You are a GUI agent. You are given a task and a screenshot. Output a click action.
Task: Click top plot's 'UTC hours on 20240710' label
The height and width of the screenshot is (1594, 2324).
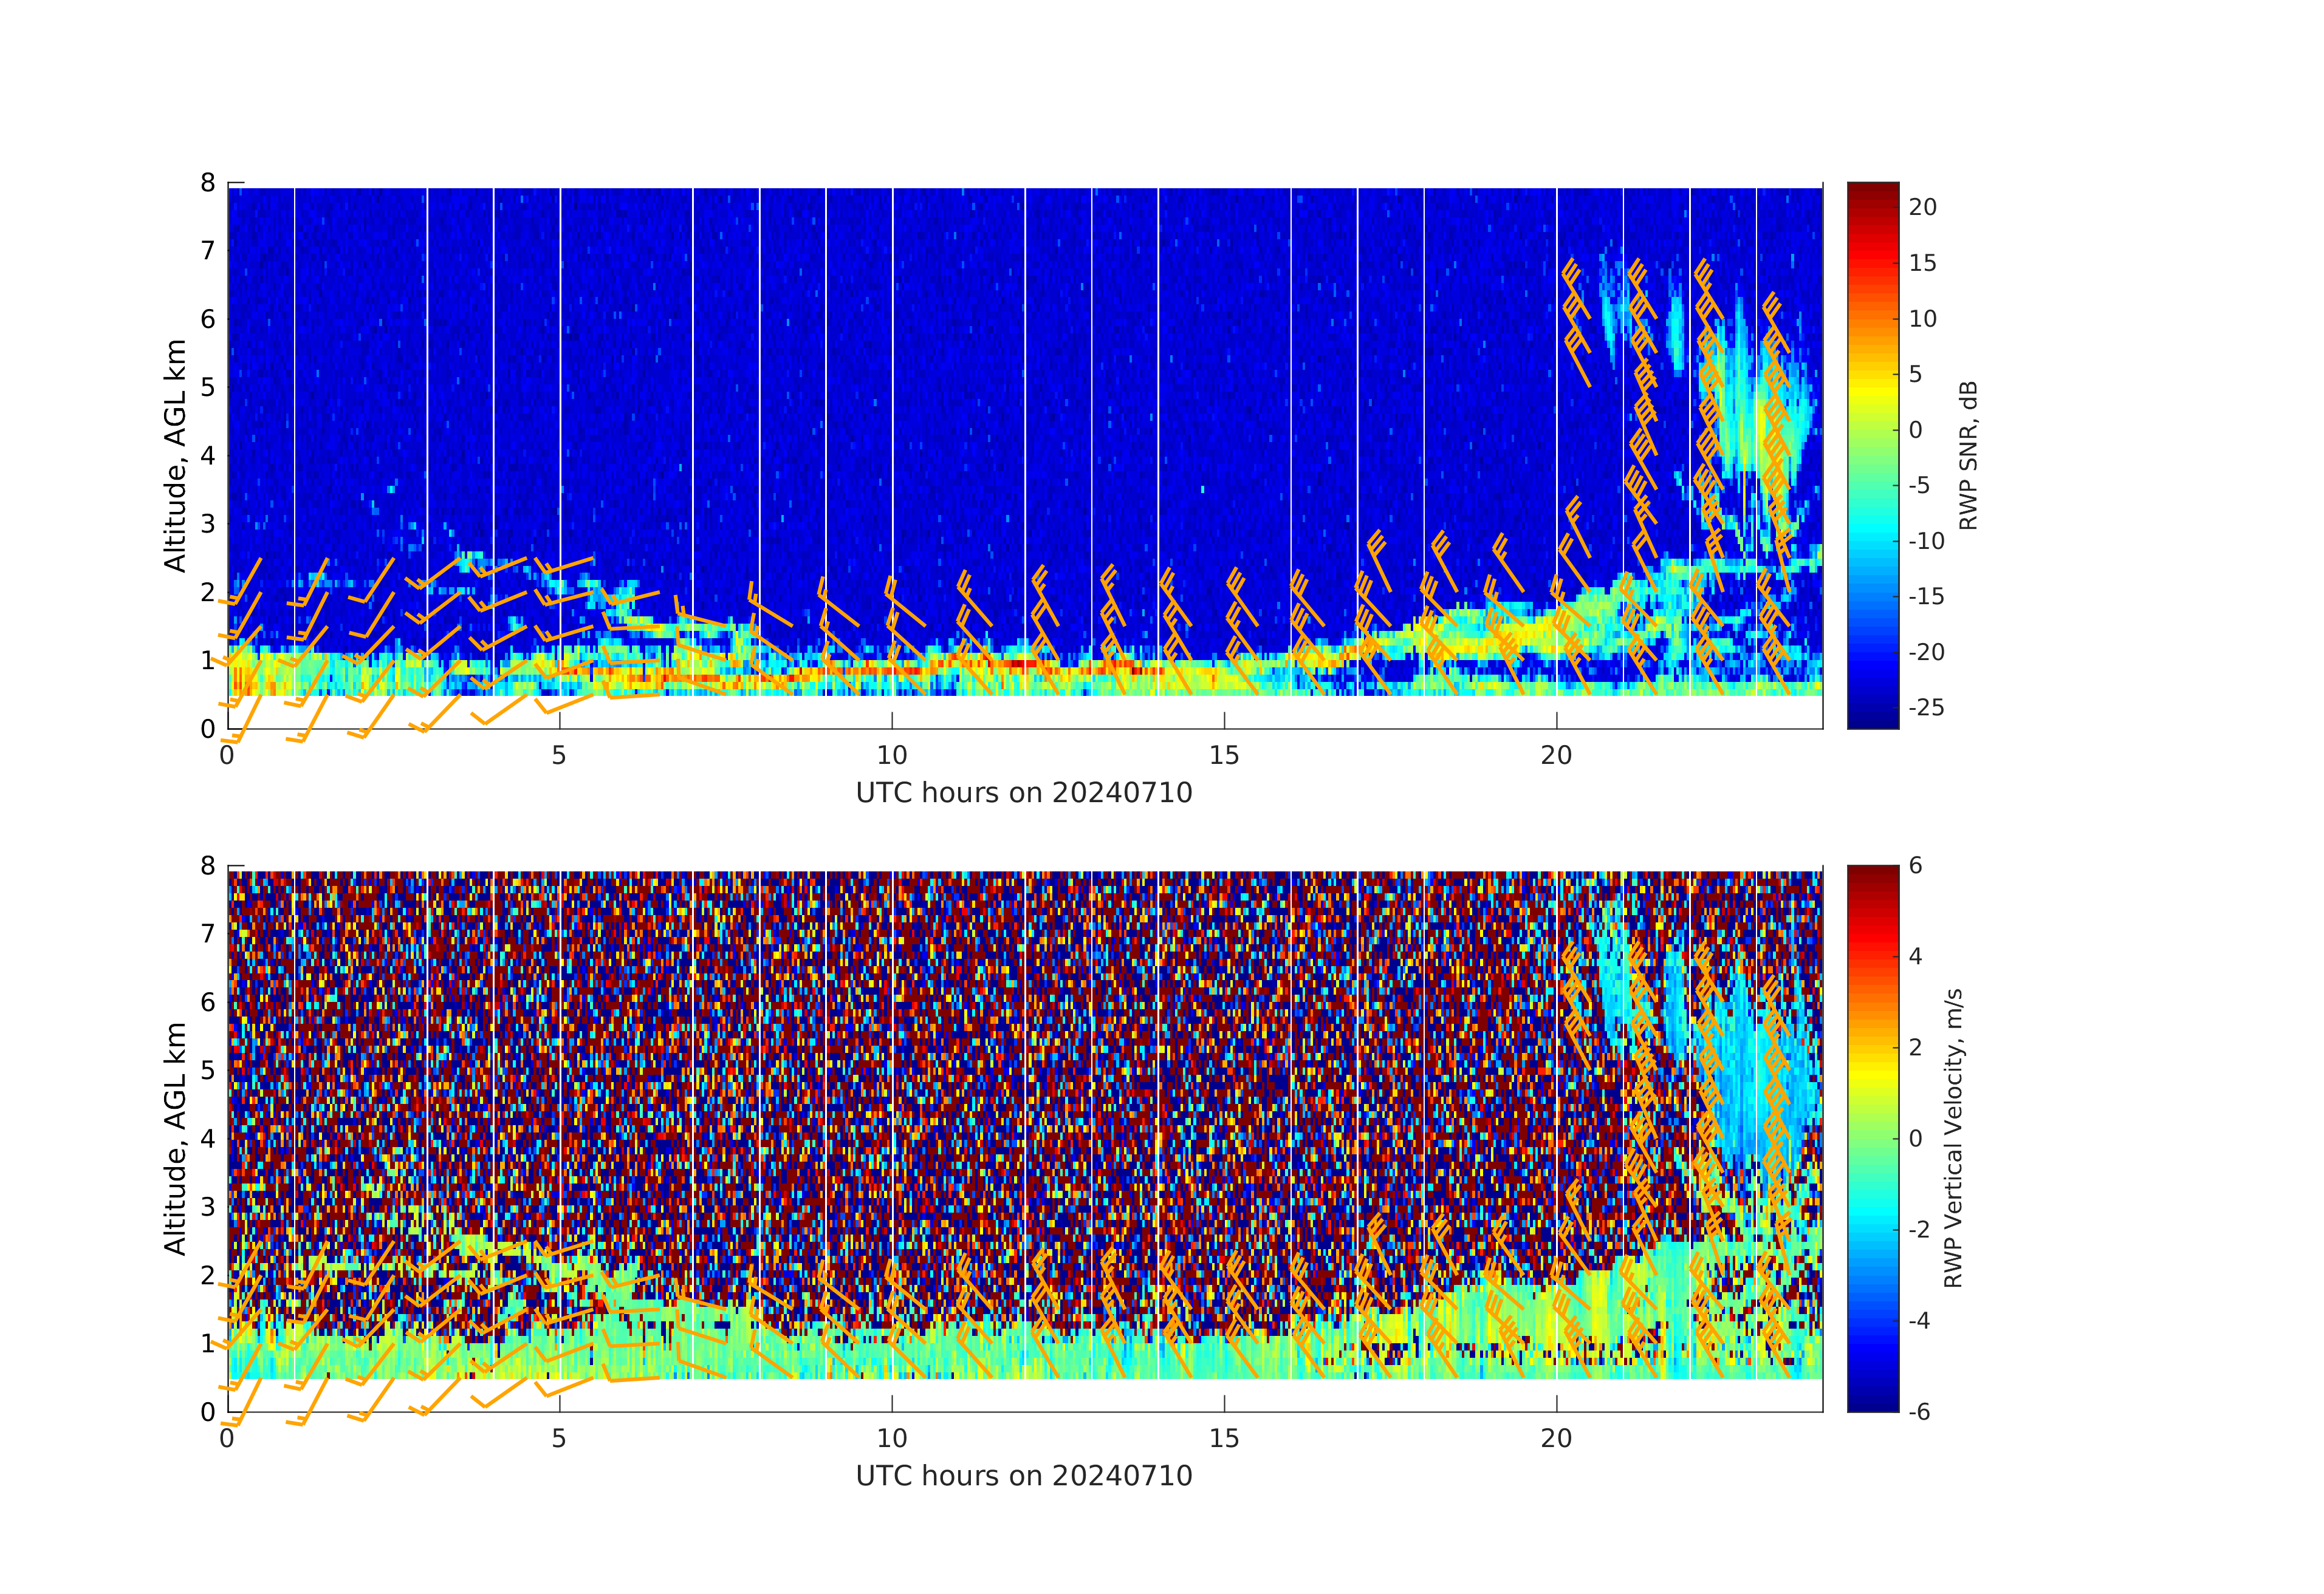pos(1024,792)
